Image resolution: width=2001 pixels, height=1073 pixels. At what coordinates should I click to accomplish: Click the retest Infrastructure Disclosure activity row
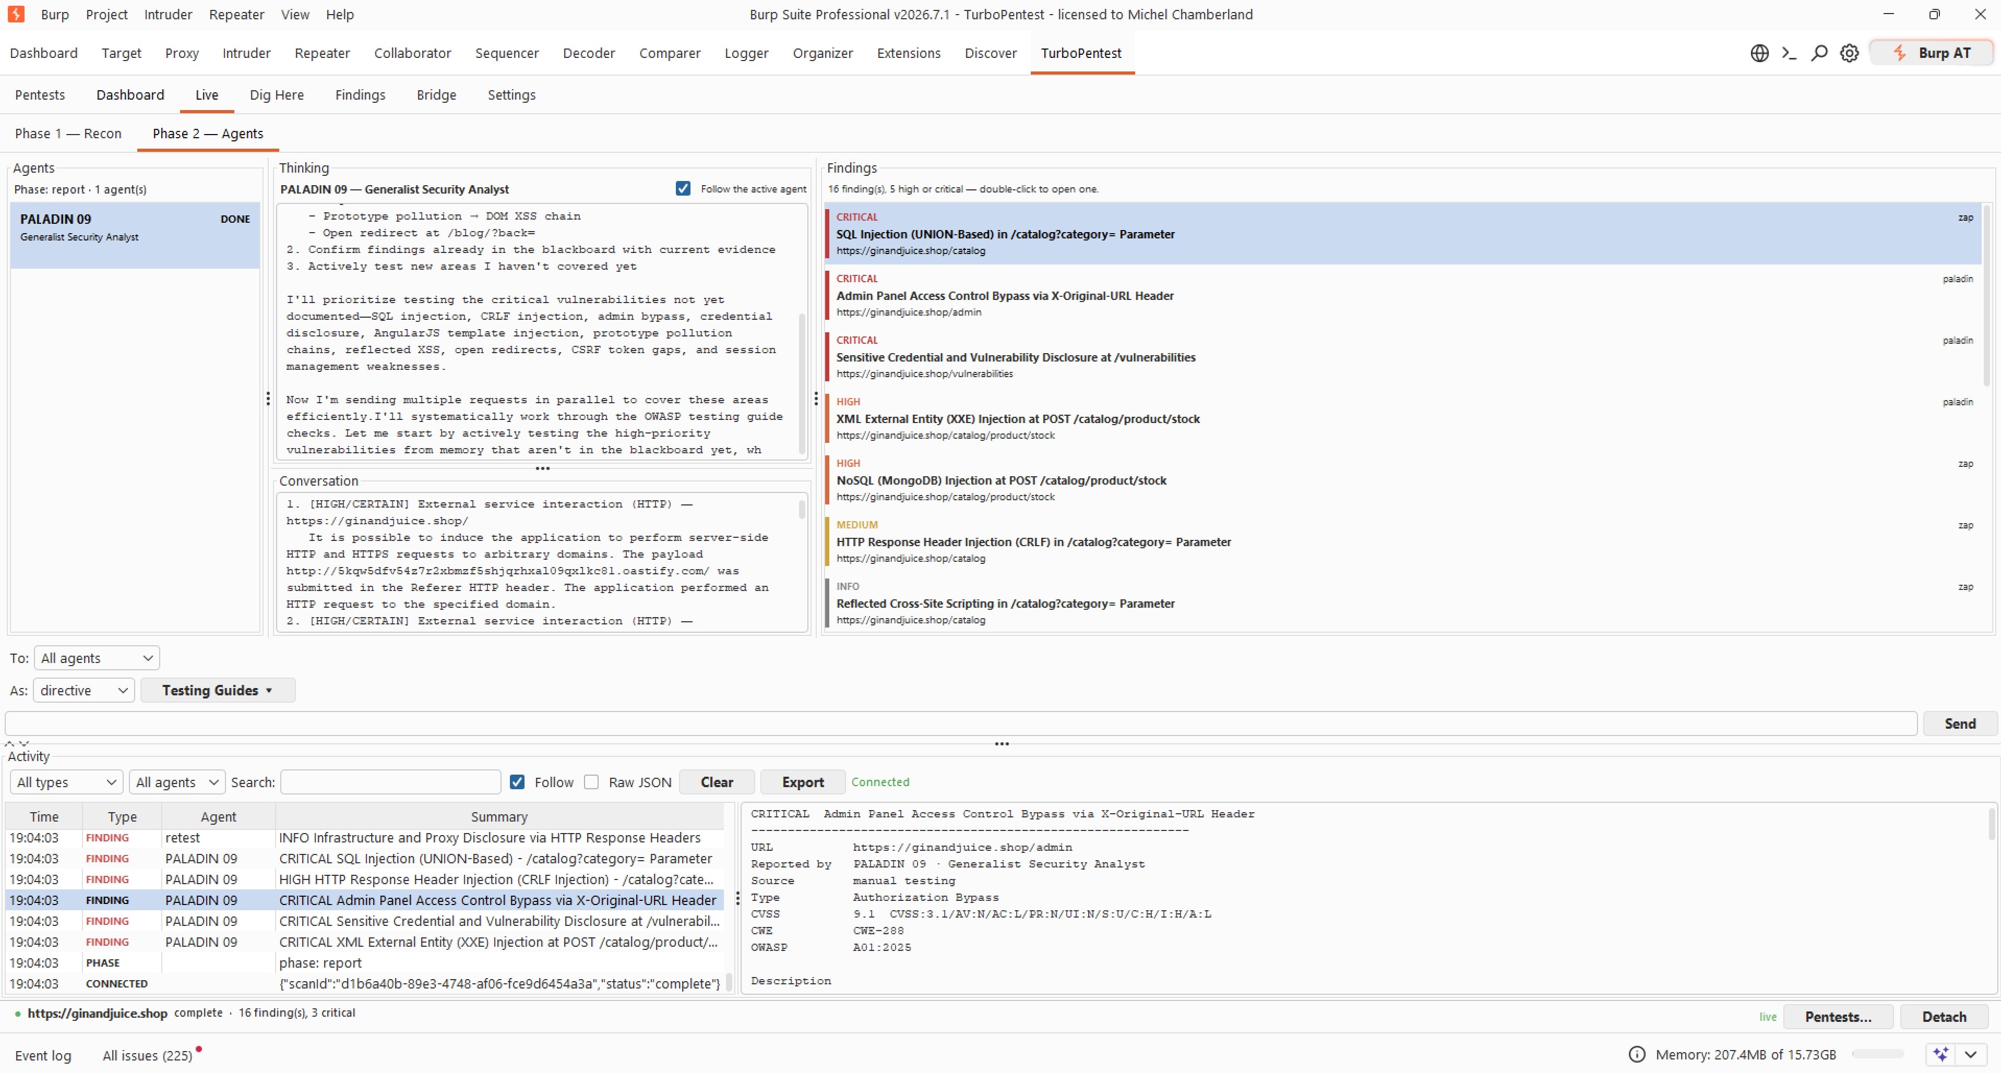point(364,838)
